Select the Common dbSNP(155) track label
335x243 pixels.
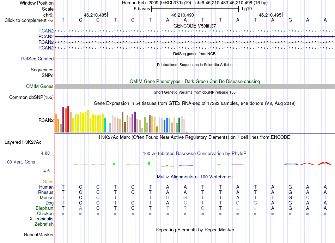31,97
